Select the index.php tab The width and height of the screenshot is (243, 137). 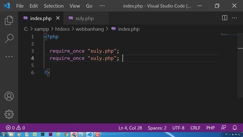coord(41,18)
